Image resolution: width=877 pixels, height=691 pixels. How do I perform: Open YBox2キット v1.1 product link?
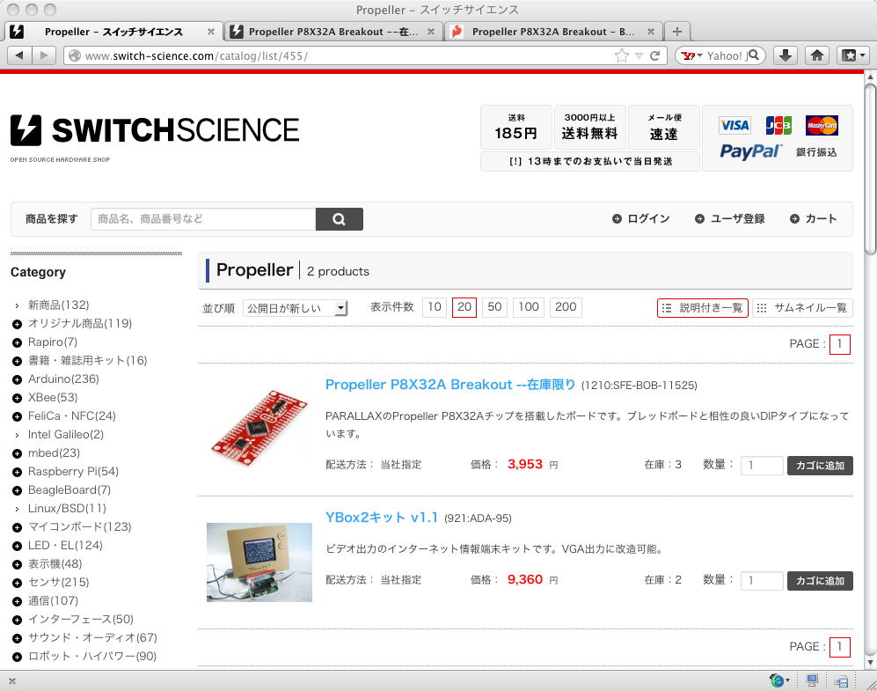[382, 518]
